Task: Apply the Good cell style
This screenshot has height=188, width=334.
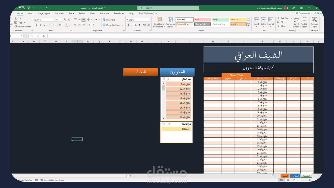Action: (220, 20)
